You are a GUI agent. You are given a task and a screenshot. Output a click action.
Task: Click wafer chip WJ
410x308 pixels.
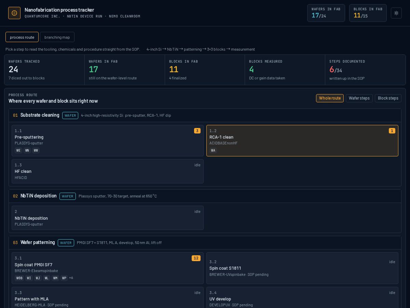(x=38, y=278)
